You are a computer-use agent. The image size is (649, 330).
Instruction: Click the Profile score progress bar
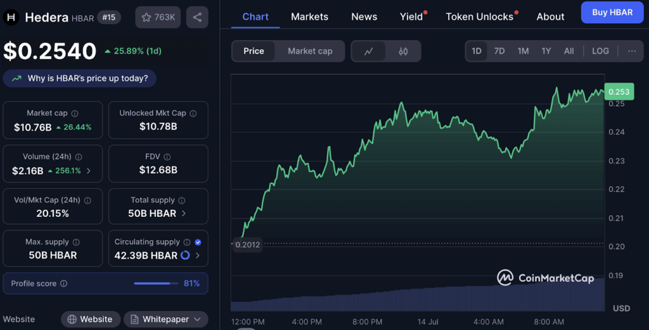(x=156, y=284)
